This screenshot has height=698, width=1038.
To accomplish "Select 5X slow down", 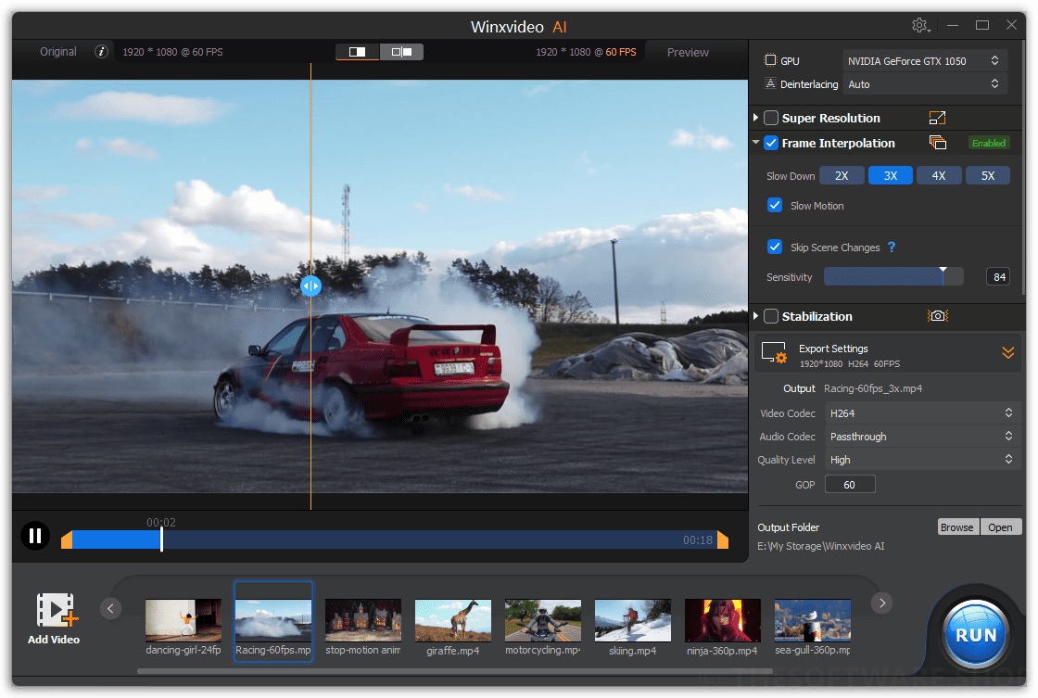I will (988, 175).
